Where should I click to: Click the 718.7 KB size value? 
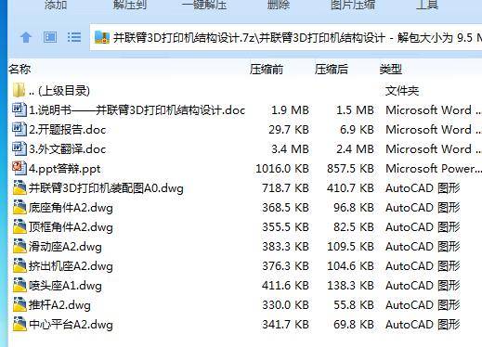point(285,188)
